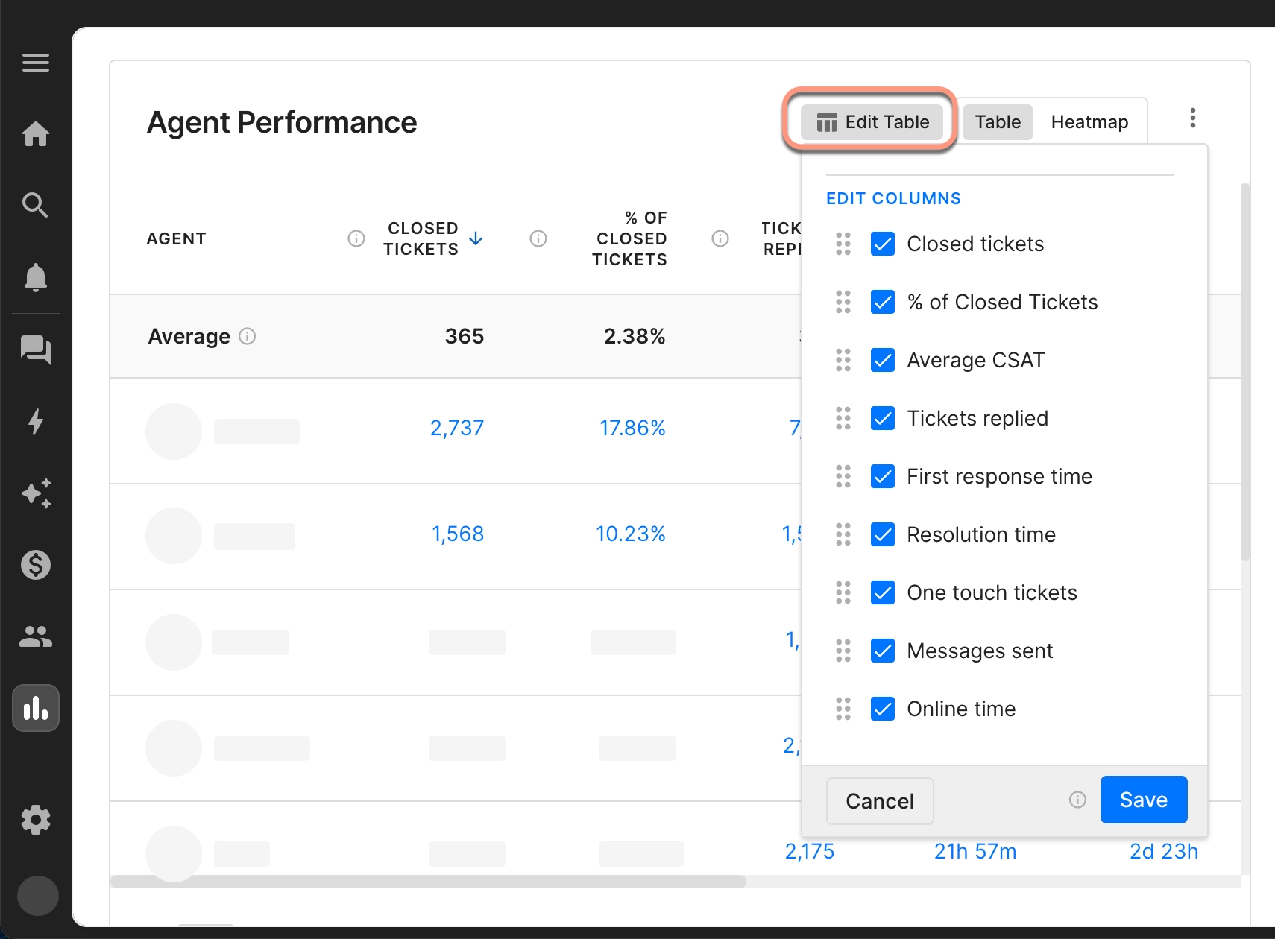Select the reports bar chart icon
The width and height of the screenshot is (1275, 939).
[35, 708]
